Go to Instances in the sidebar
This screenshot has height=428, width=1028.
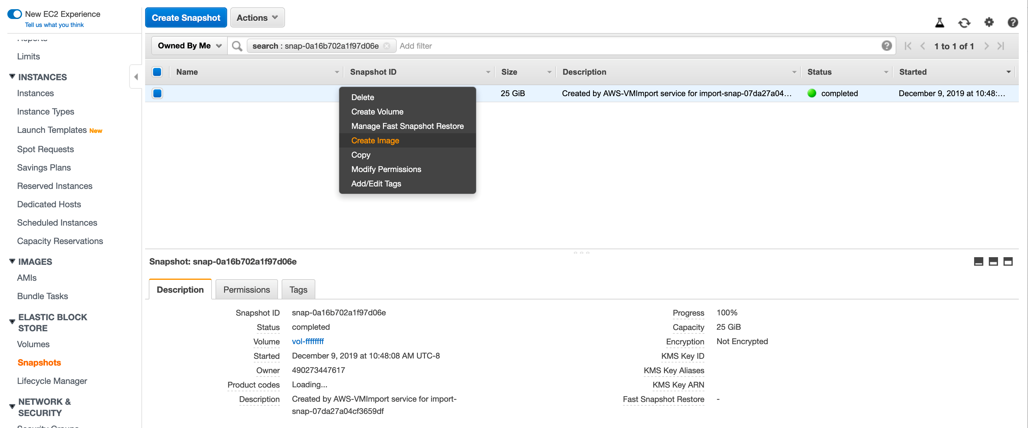(35, 93)
